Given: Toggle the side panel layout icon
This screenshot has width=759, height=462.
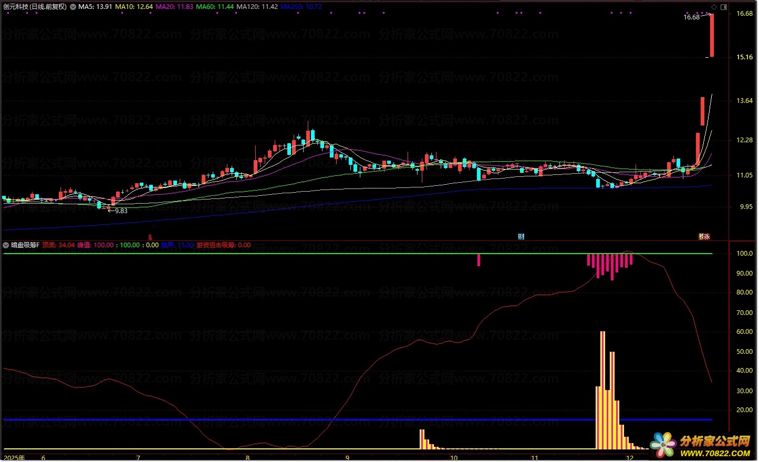Looking at the screenshot, I should 724,7.
